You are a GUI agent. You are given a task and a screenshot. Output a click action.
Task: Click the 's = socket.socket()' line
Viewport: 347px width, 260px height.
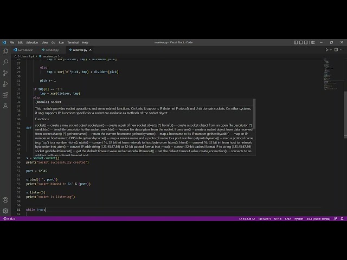pyautogui.click(x=43, y=158)
